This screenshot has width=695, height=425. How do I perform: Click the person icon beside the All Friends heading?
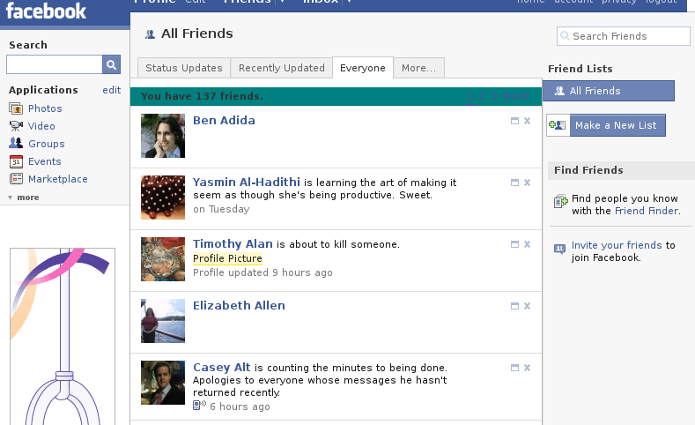(150, 34)
